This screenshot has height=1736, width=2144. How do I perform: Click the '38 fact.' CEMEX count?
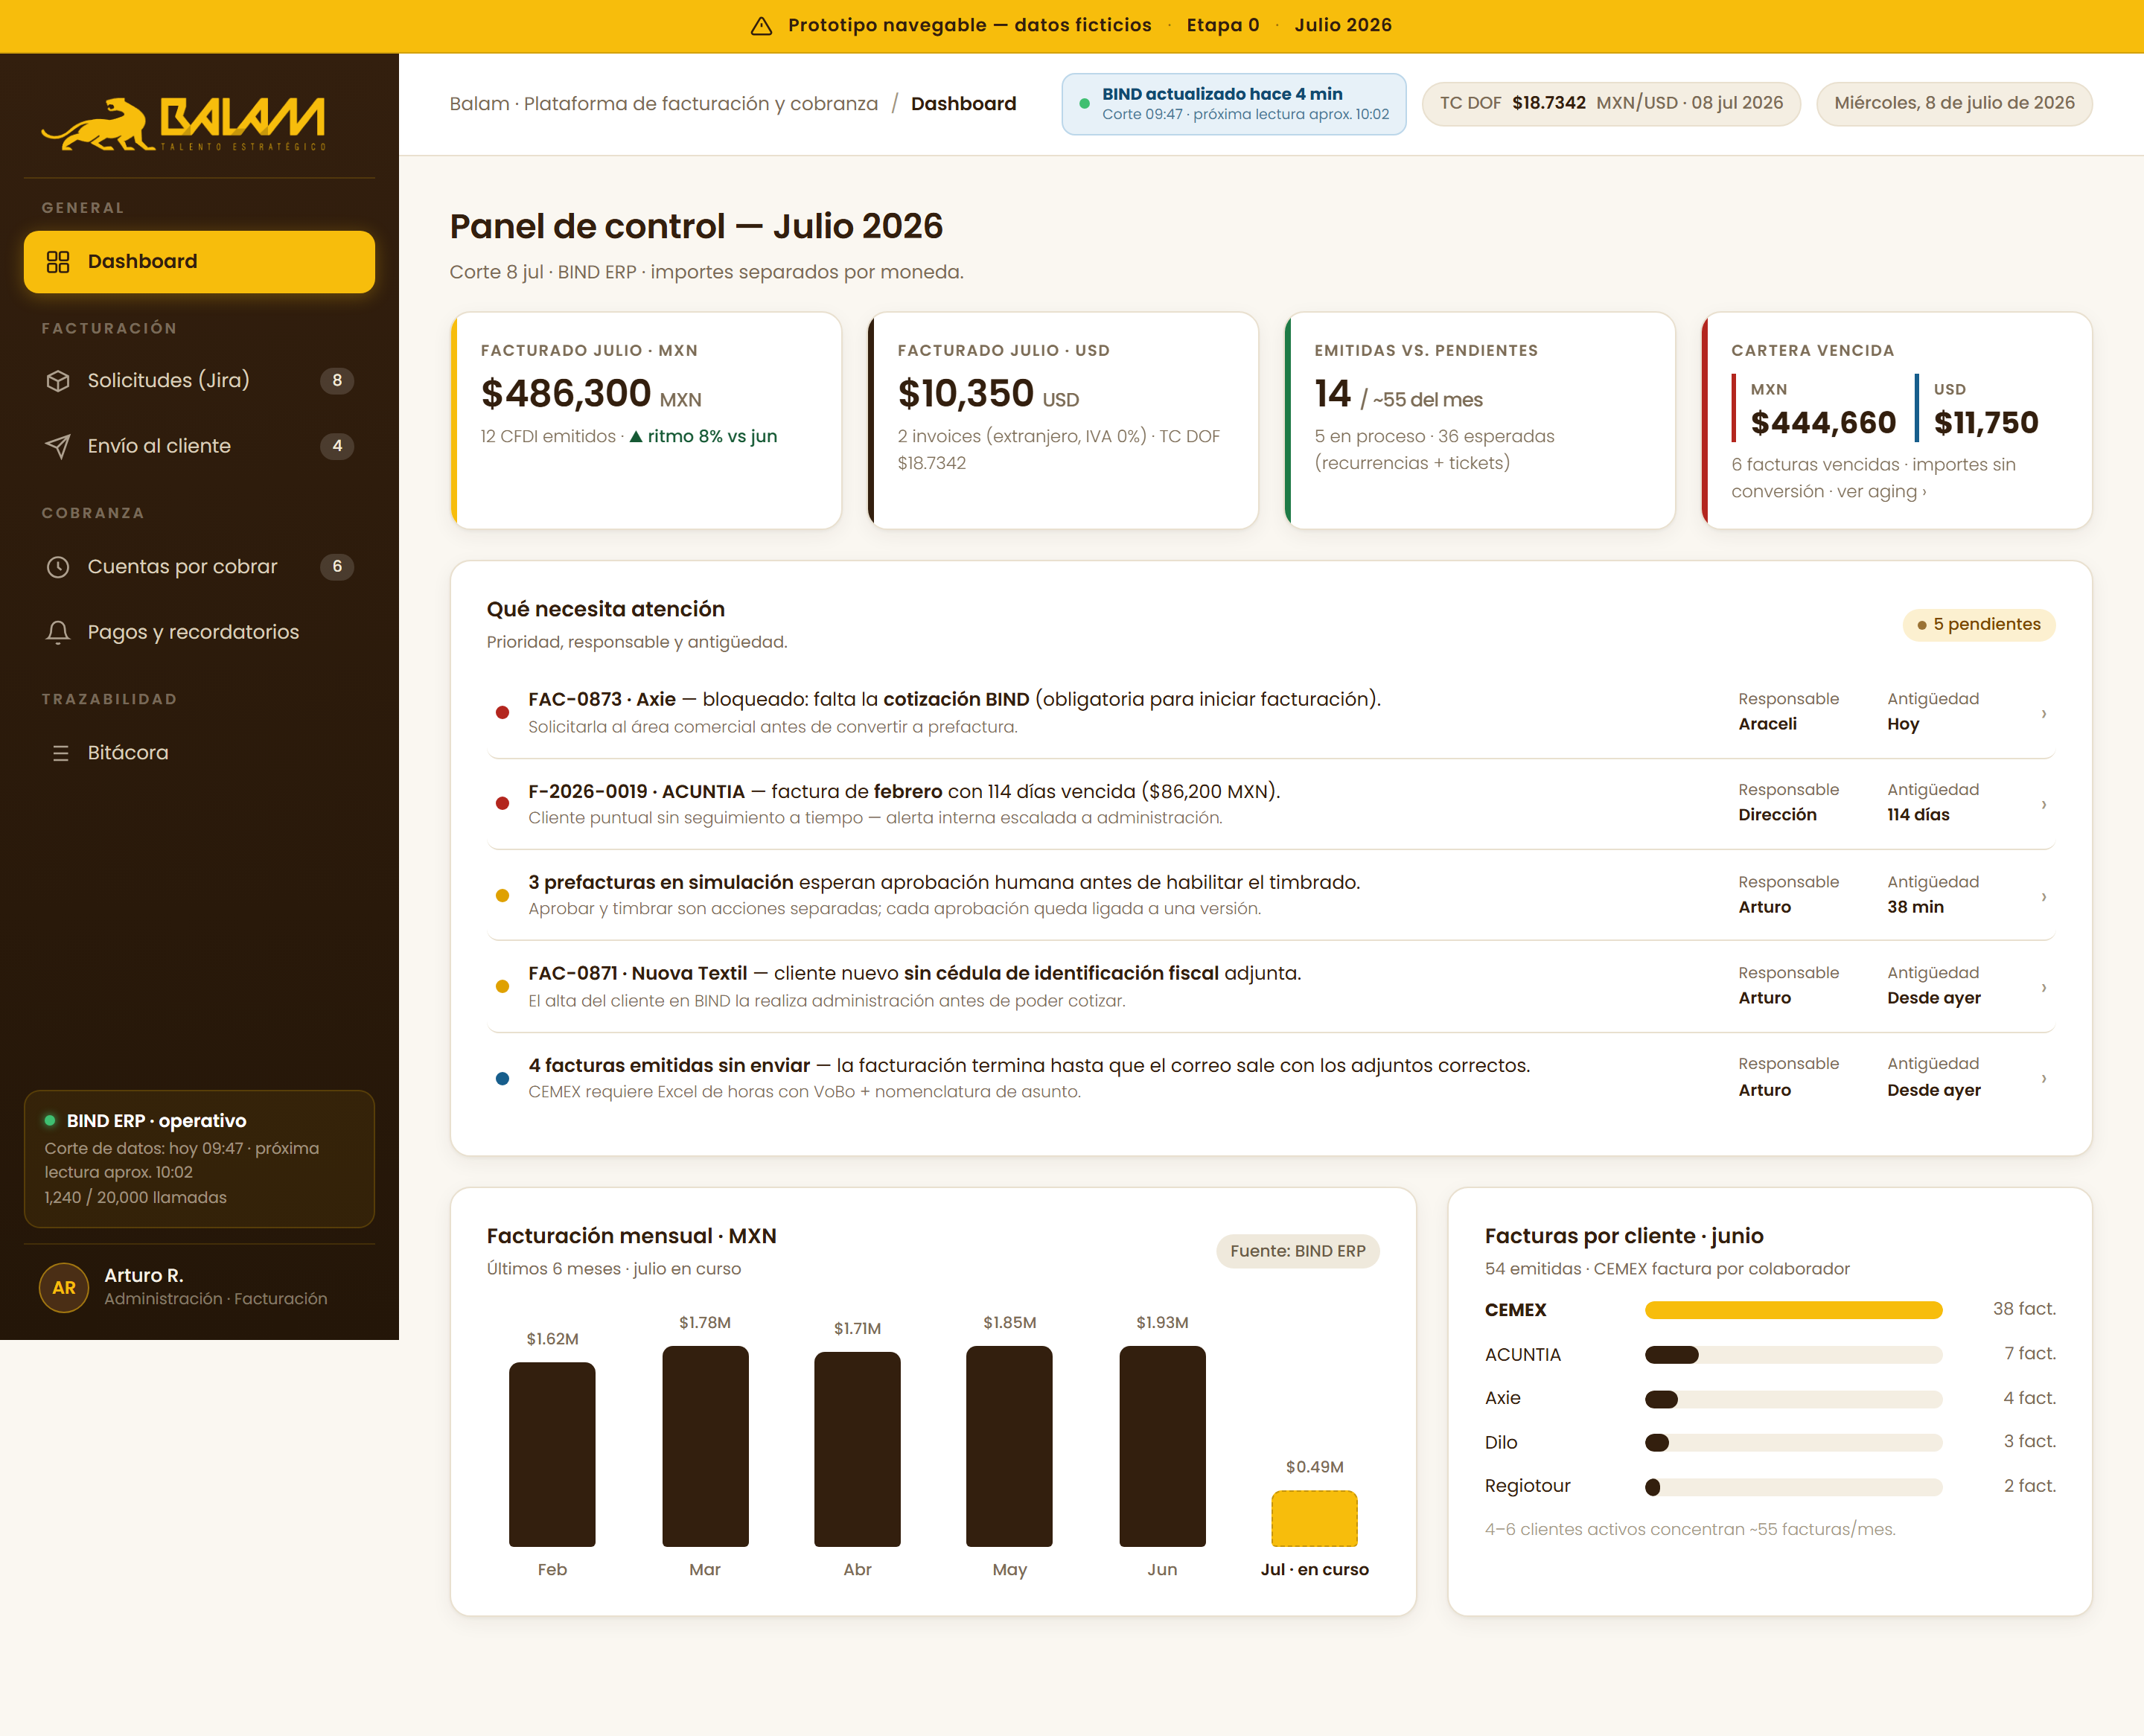click(2024, 1309)
